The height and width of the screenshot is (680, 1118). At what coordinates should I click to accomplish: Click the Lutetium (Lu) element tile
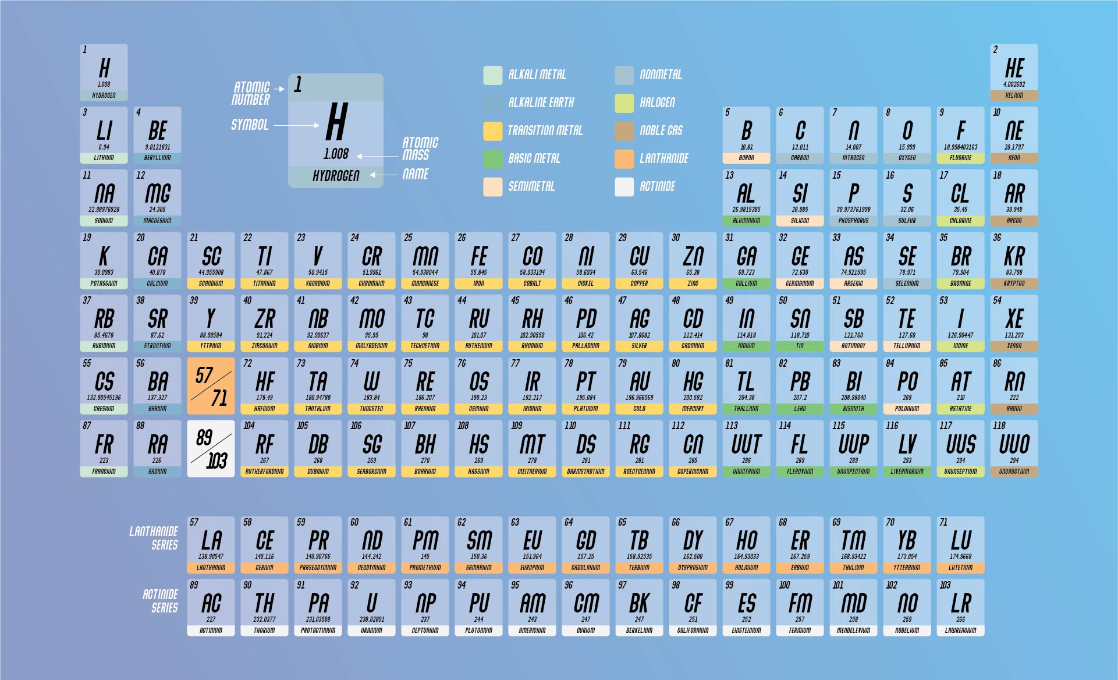pos(961,545)
